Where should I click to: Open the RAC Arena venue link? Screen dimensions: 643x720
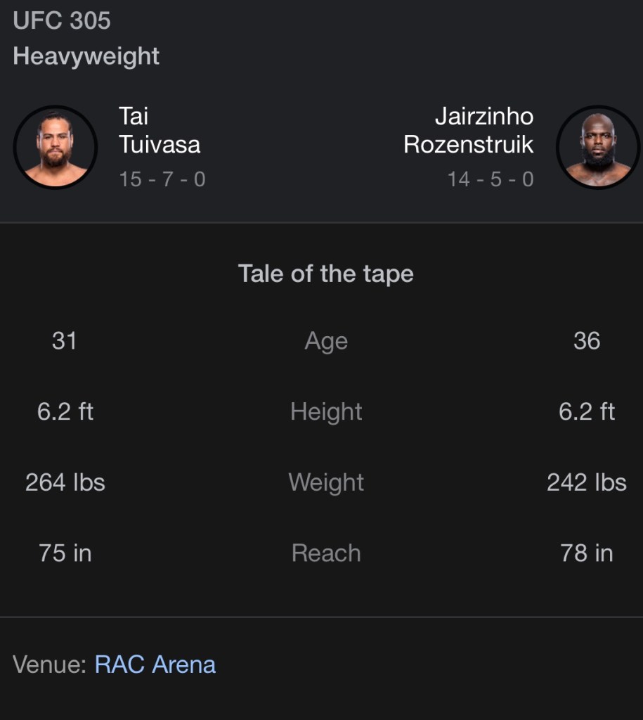(155, 664)
